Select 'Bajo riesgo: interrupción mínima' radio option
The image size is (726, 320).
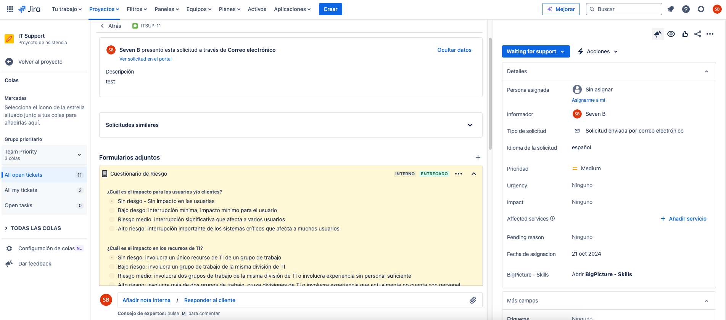coord(112,210)
